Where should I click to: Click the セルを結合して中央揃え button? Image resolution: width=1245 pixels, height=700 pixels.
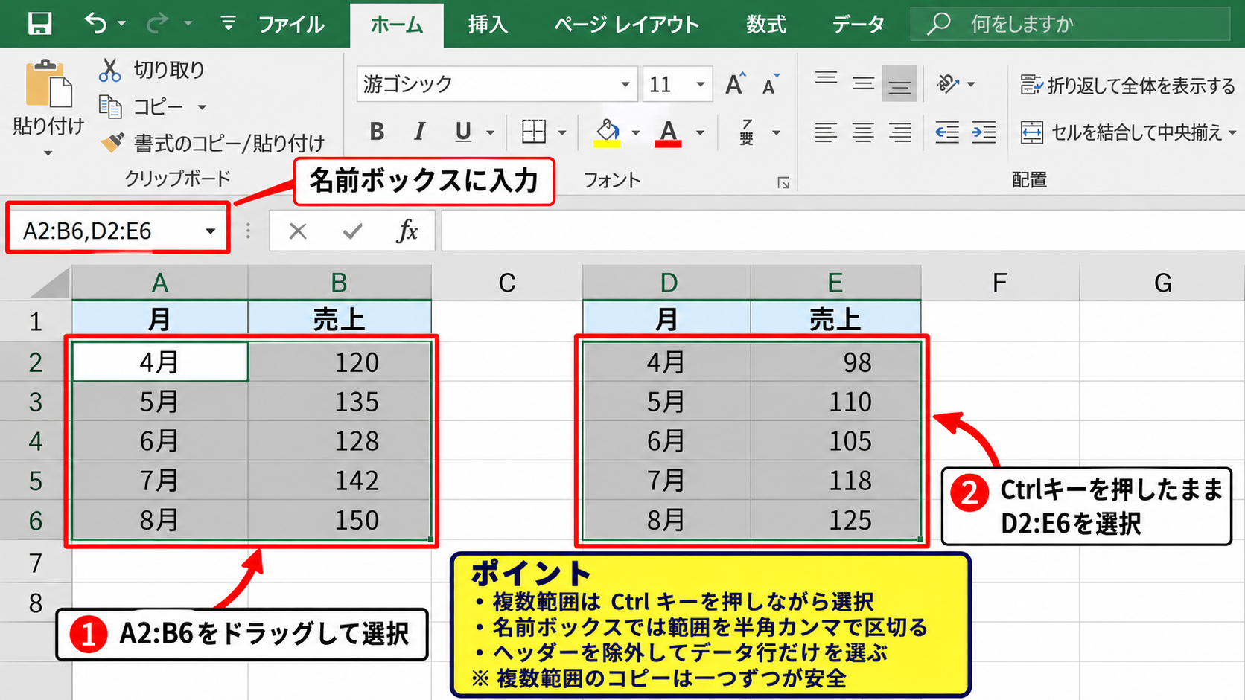pos(1121,132)
